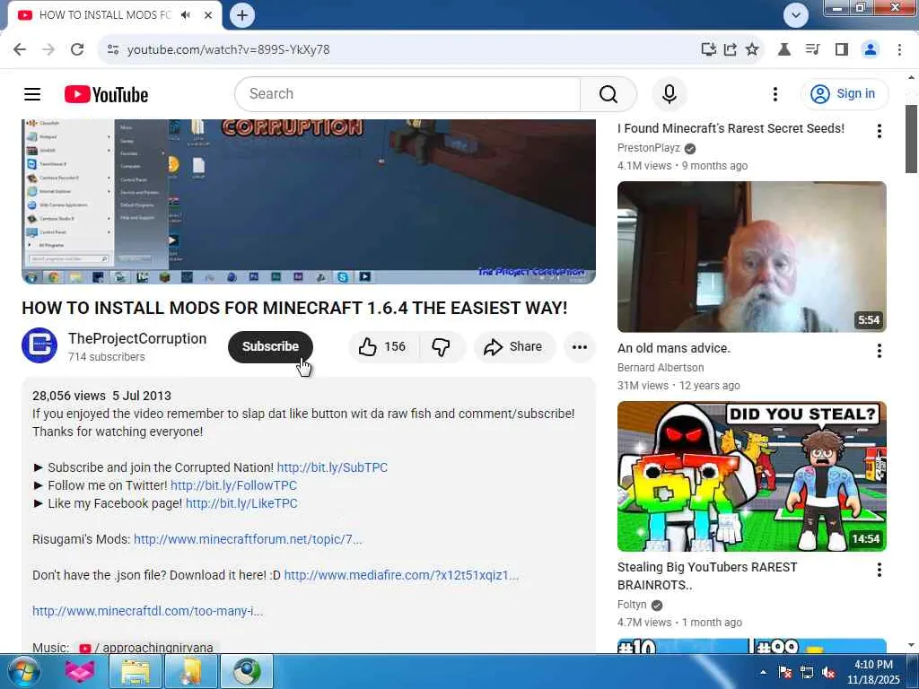Go to the YouTube home logo
919x689 pixels.
[x=106, y=94]
